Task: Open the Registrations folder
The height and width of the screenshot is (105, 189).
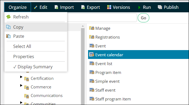Action: coord(107,37)
